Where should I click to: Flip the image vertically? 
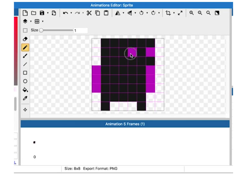(129, 13)
